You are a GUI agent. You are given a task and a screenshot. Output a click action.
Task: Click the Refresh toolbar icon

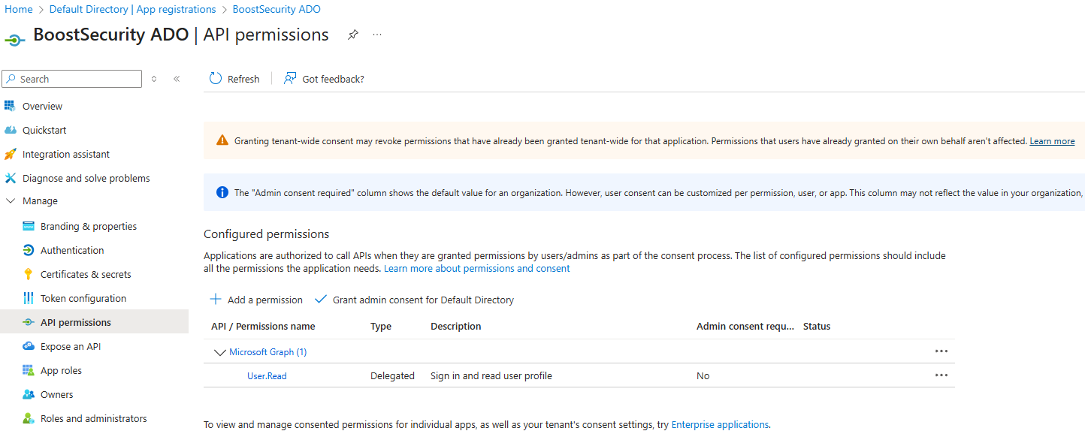tap(216, 79)
